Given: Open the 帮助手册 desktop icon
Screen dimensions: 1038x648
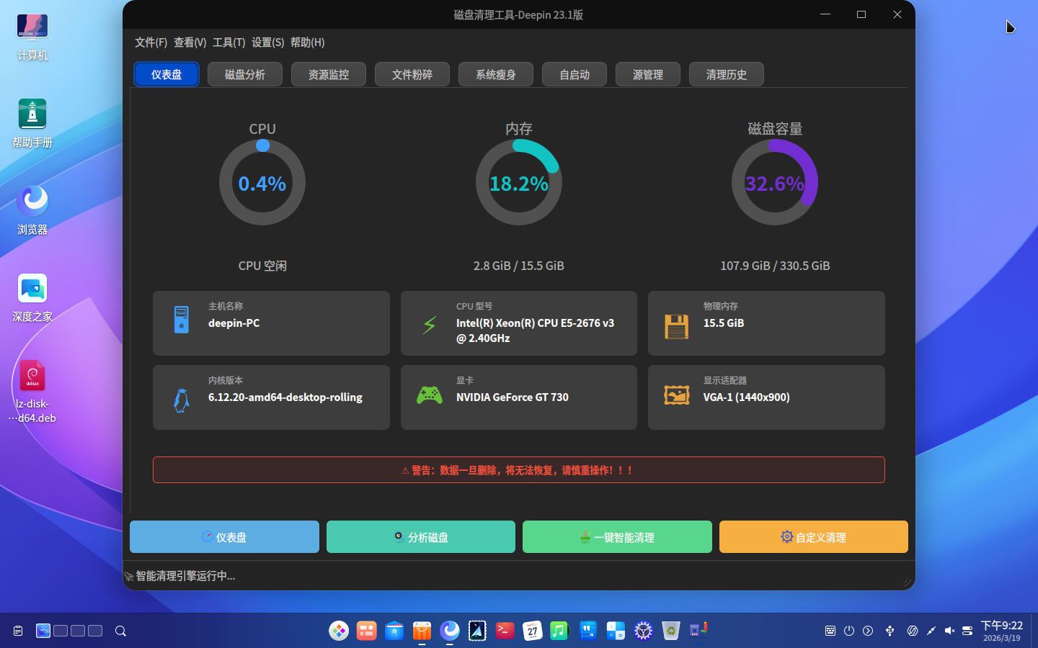Looking at the screenshot, I should pyautogui.click(x=32, y=124).
